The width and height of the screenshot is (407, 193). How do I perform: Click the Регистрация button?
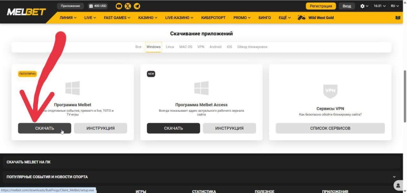[321, 6]
